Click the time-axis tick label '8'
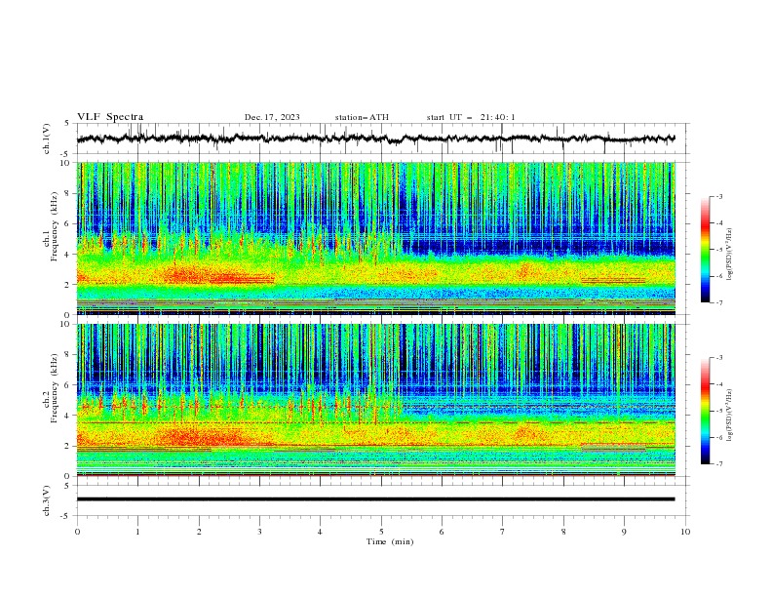 point(563,532)
